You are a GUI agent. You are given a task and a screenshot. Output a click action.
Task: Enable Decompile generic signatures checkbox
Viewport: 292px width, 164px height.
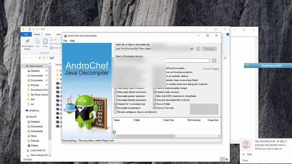tap(115, 96)
